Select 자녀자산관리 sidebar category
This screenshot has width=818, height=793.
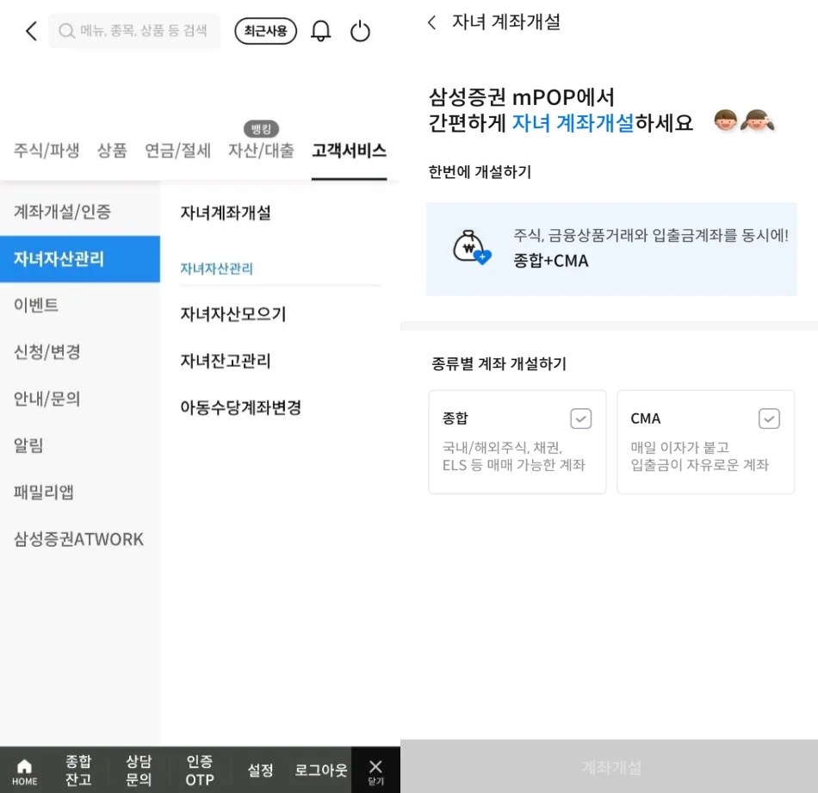click(x=80, y=259)
